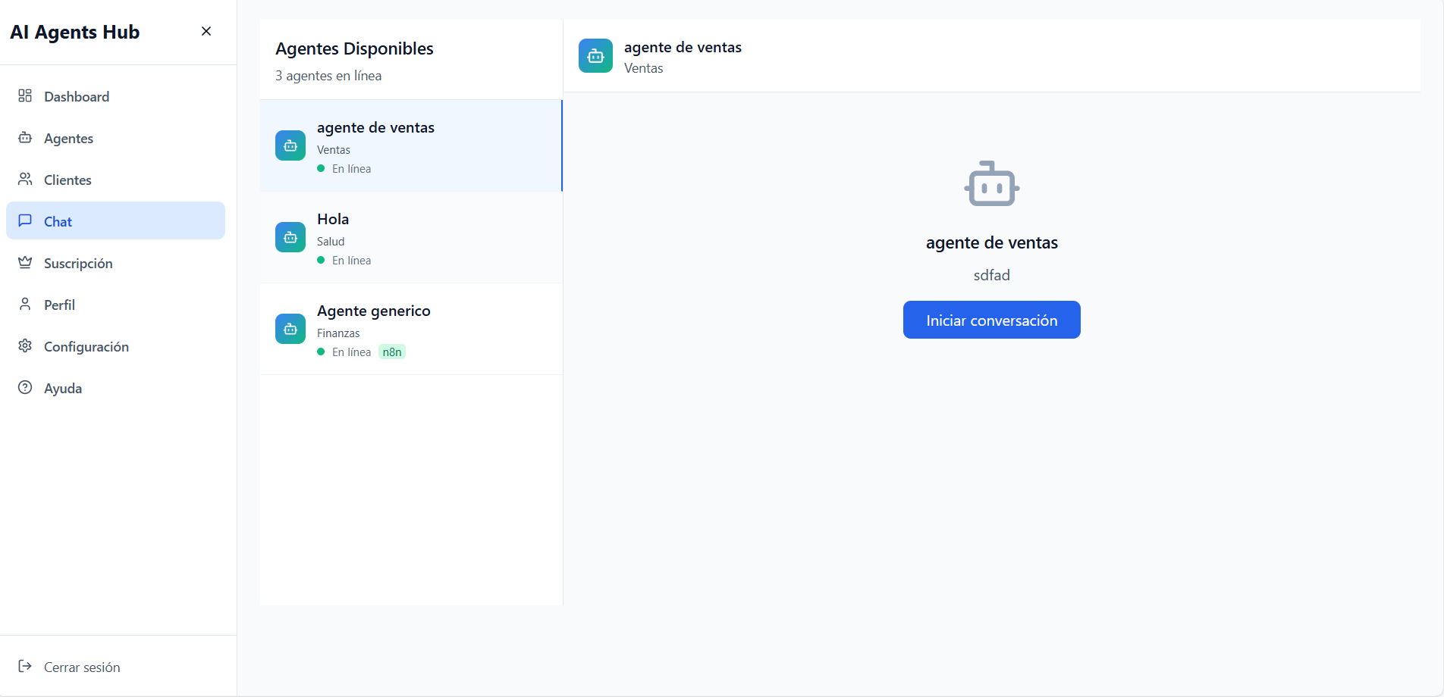Open the Configuración menu entry
Image resolution: width=1444 pixels, height=697 pixels.
(x=115, y=346)
